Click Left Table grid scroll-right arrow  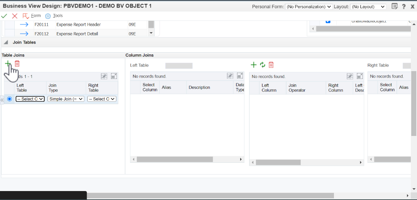point(241,159)
